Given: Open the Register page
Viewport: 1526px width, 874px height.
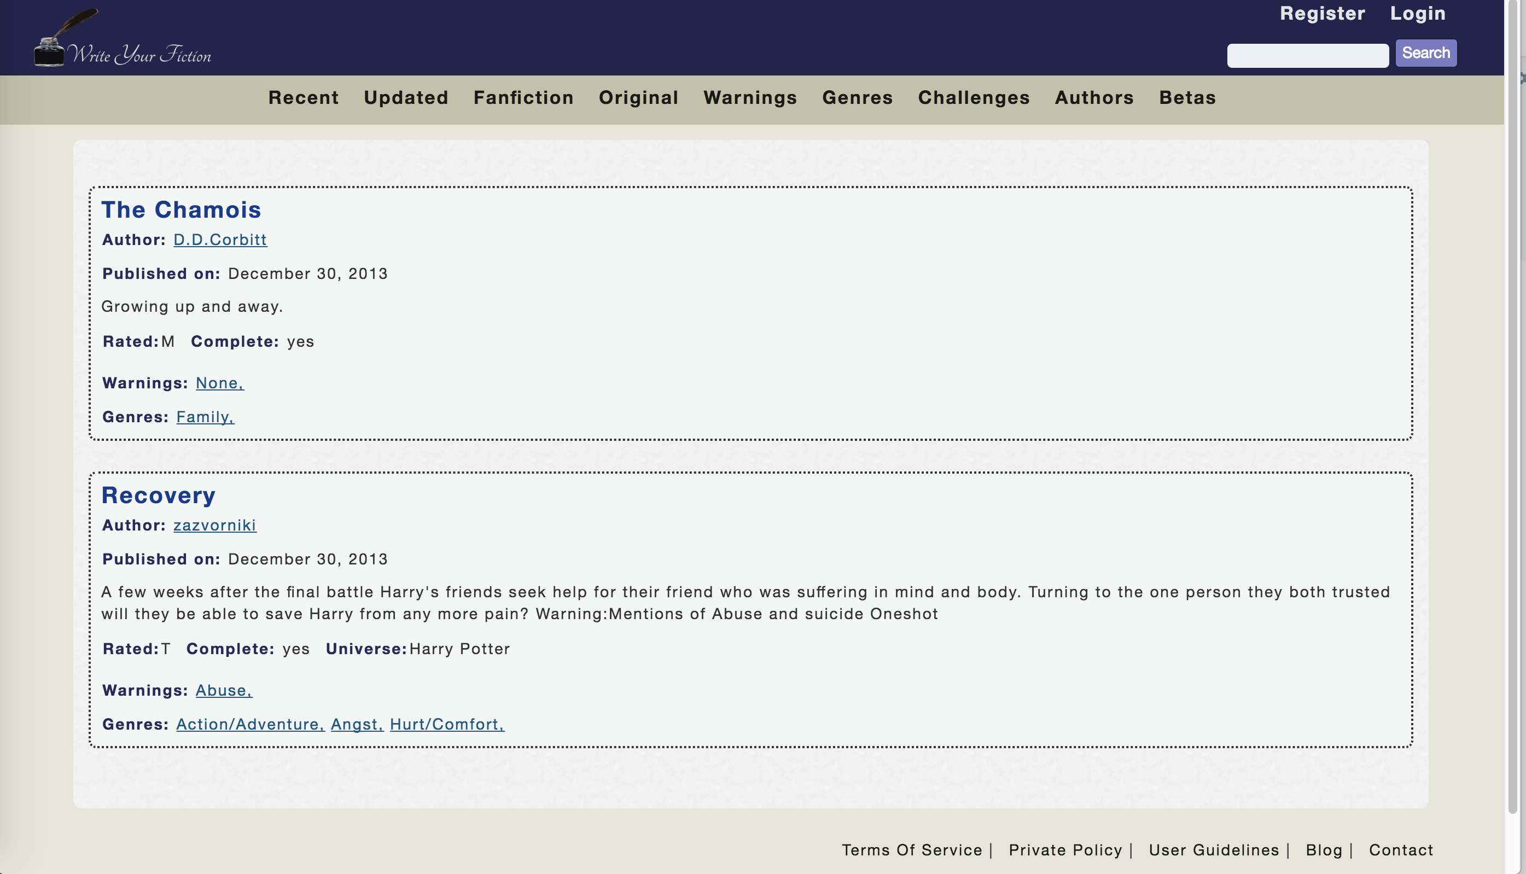Looking at the screenshot, I should click(1322, 13).
